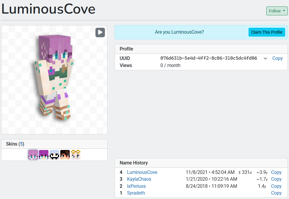Image resolution: width=289 pixels, height=199 pixels.
Task: Copy the LuminousCove name
Action: point(276,172)
